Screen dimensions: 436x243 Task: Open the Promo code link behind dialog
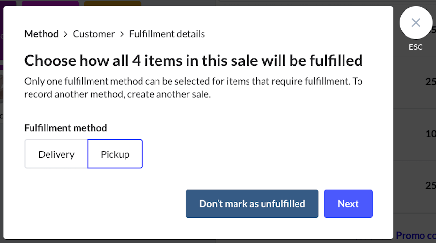coord(416,235)
